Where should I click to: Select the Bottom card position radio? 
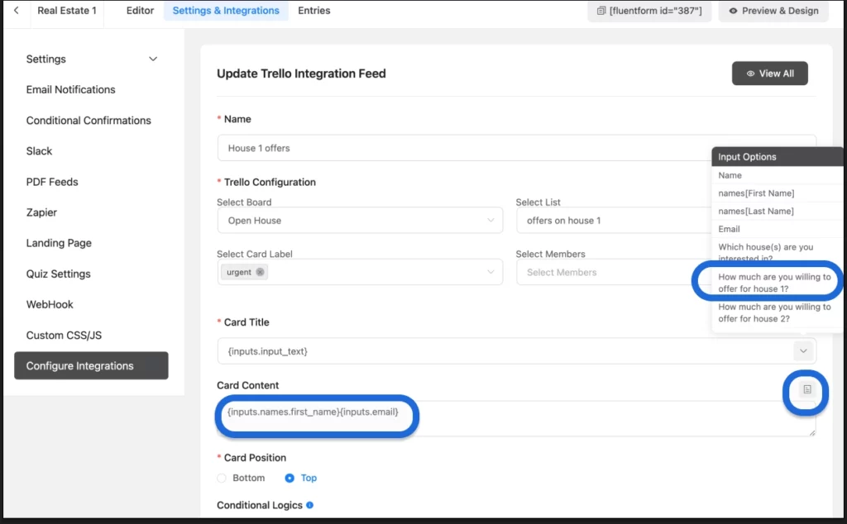click(x=222, y=479)
